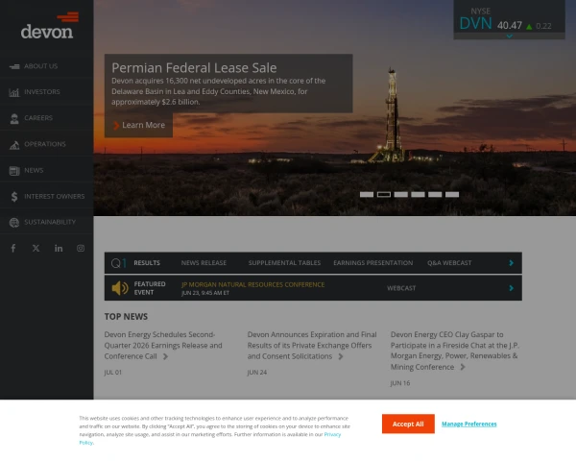This screenshot has height=461, width=576.
Task: Click the Operations pumpjack icon
Action: (x=14, y=144)
